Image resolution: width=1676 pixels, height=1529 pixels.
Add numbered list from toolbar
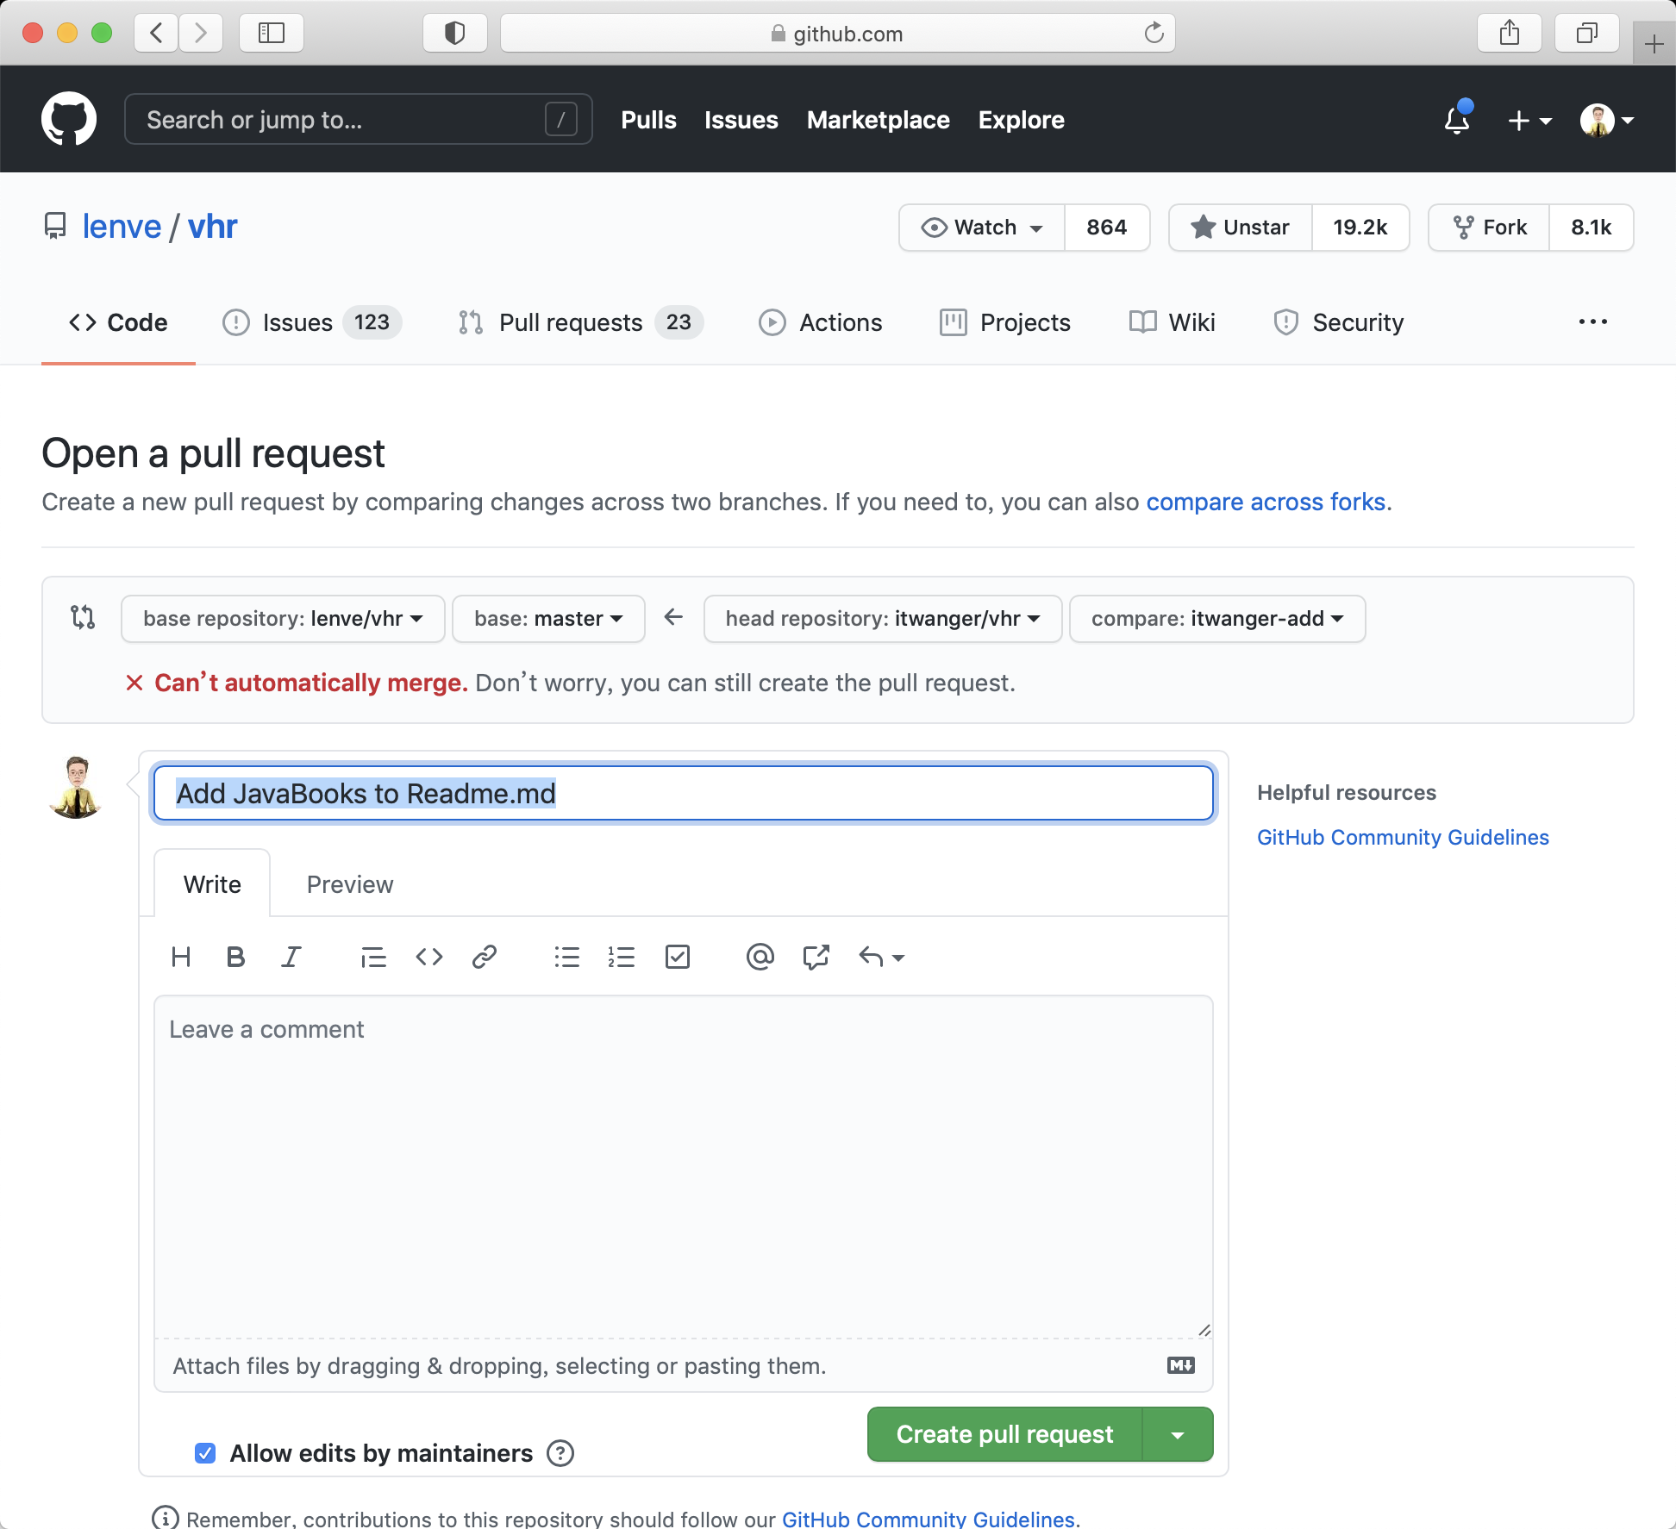621,957
